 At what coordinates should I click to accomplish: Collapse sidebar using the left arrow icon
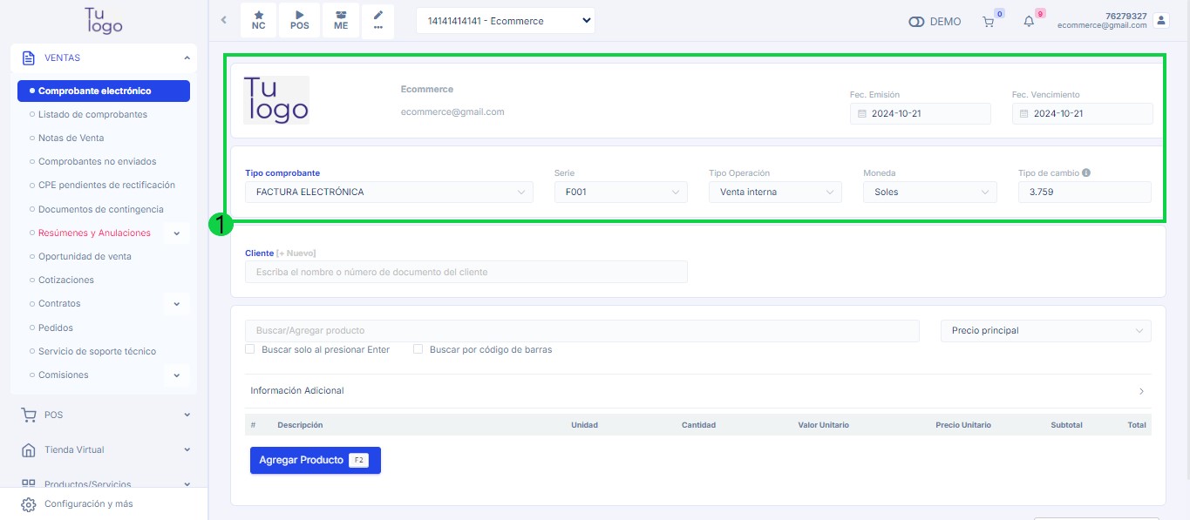(223, 20)
